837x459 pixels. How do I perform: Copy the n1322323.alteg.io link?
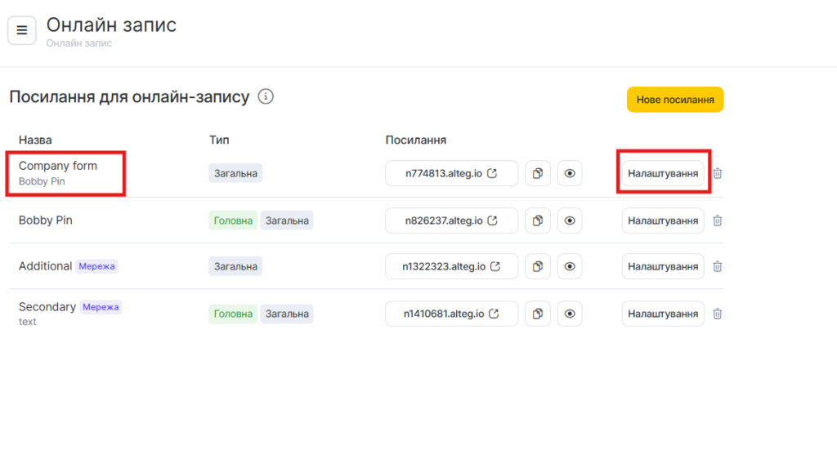(538, 266)
